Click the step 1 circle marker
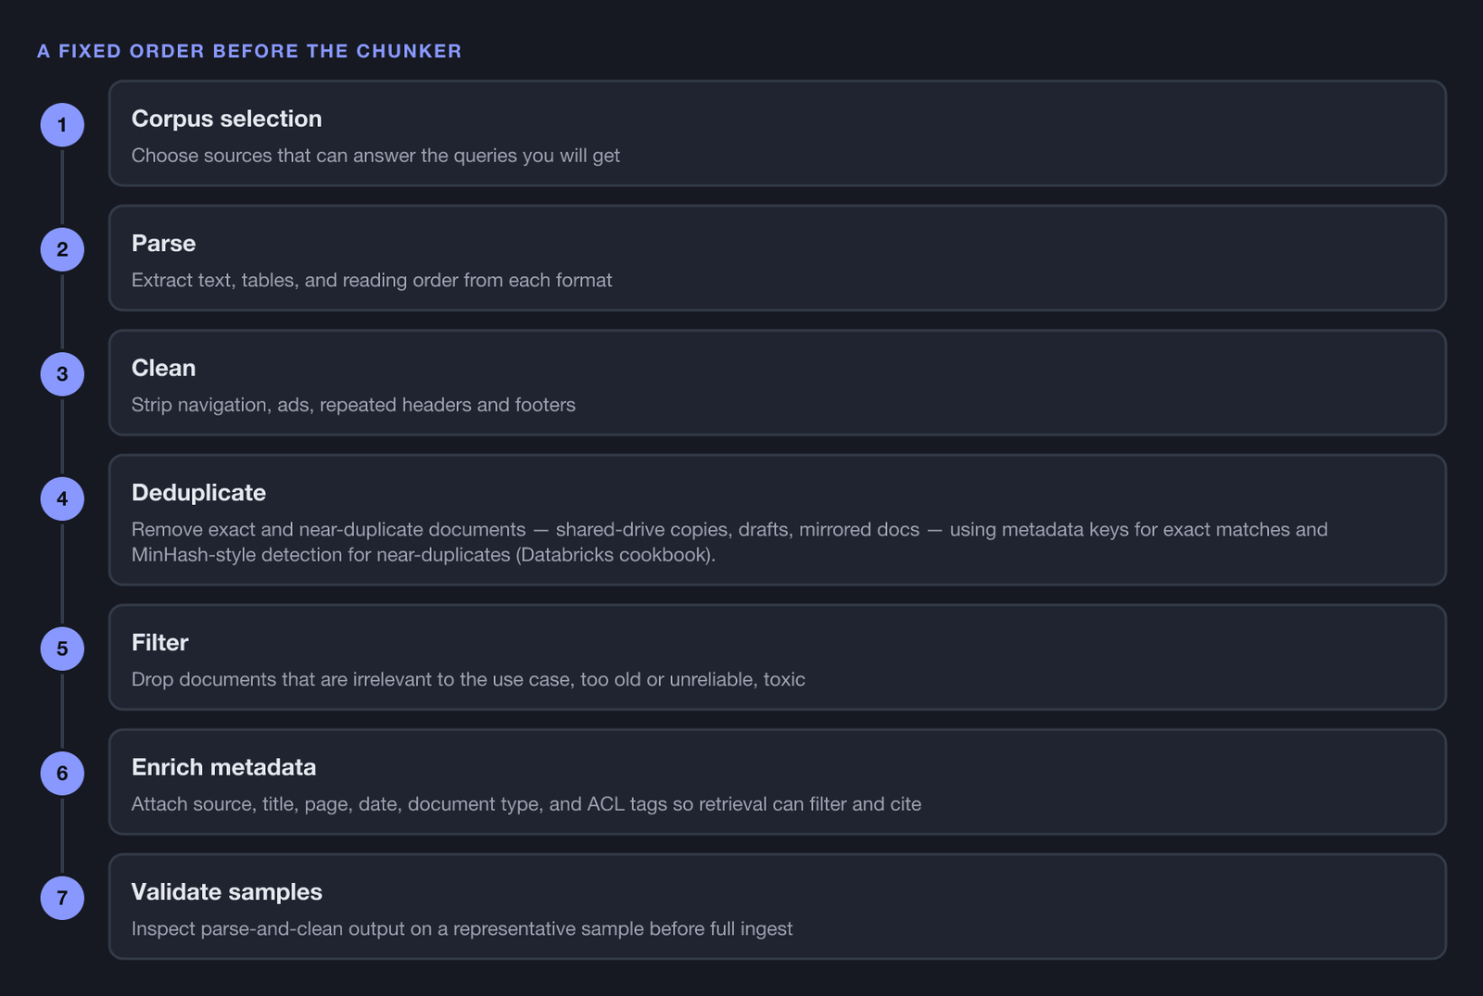This screenshot has width=1483, height=996. coord(62,125)
